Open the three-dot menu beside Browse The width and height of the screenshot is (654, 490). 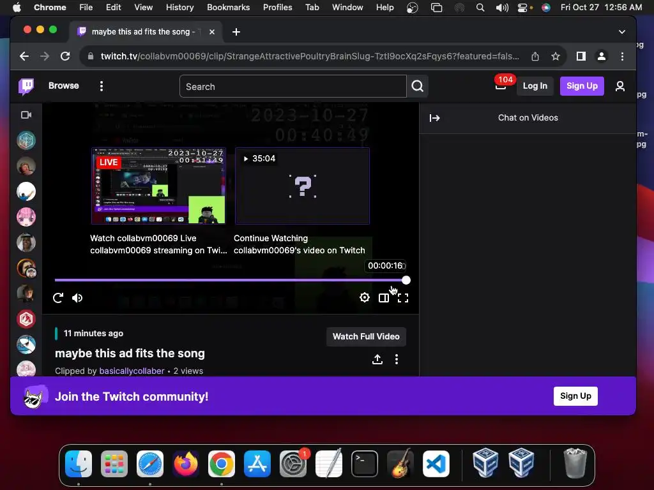tap(102, 86)
